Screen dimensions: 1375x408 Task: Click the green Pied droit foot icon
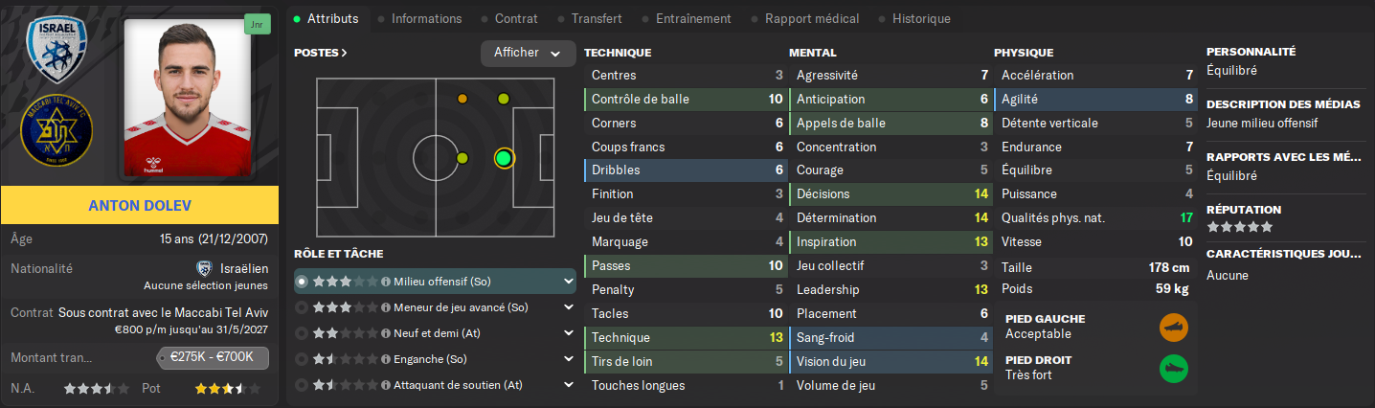pos(1173,369)
